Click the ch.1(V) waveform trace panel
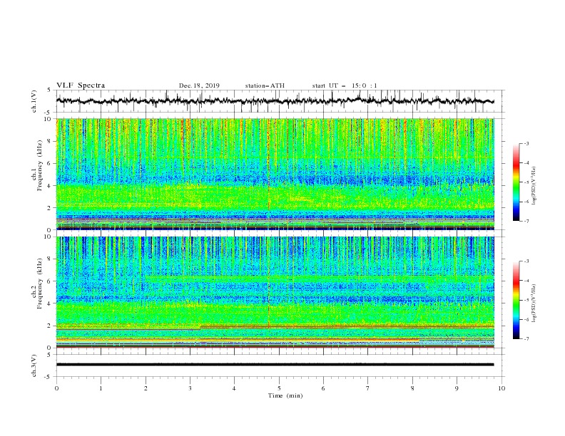 280,101
